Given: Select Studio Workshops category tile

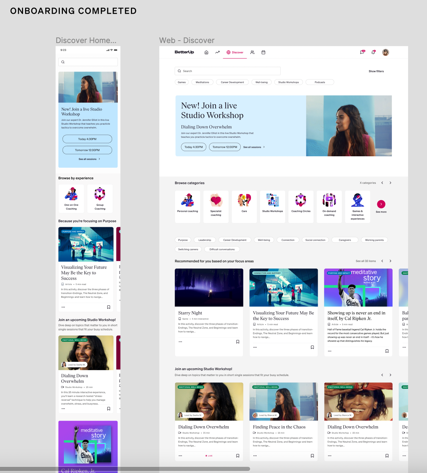Looking at the screenshot, I should [273, 207].
